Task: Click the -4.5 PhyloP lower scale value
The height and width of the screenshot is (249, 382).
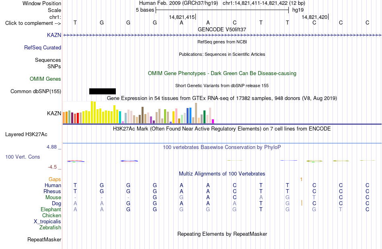Action: [52, 167]
